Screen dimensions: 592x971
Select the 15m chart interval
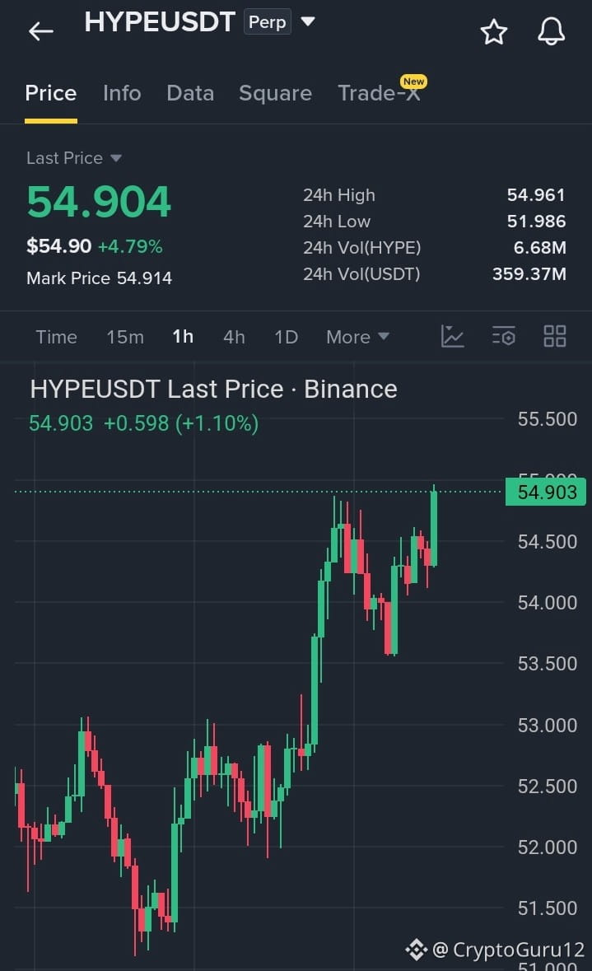(x=125, y=337)
